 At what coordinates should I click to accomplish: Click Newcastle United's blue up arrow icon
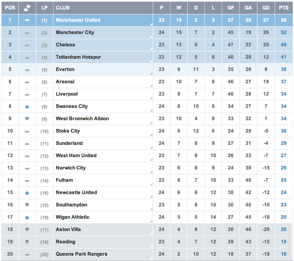point(27,192)
